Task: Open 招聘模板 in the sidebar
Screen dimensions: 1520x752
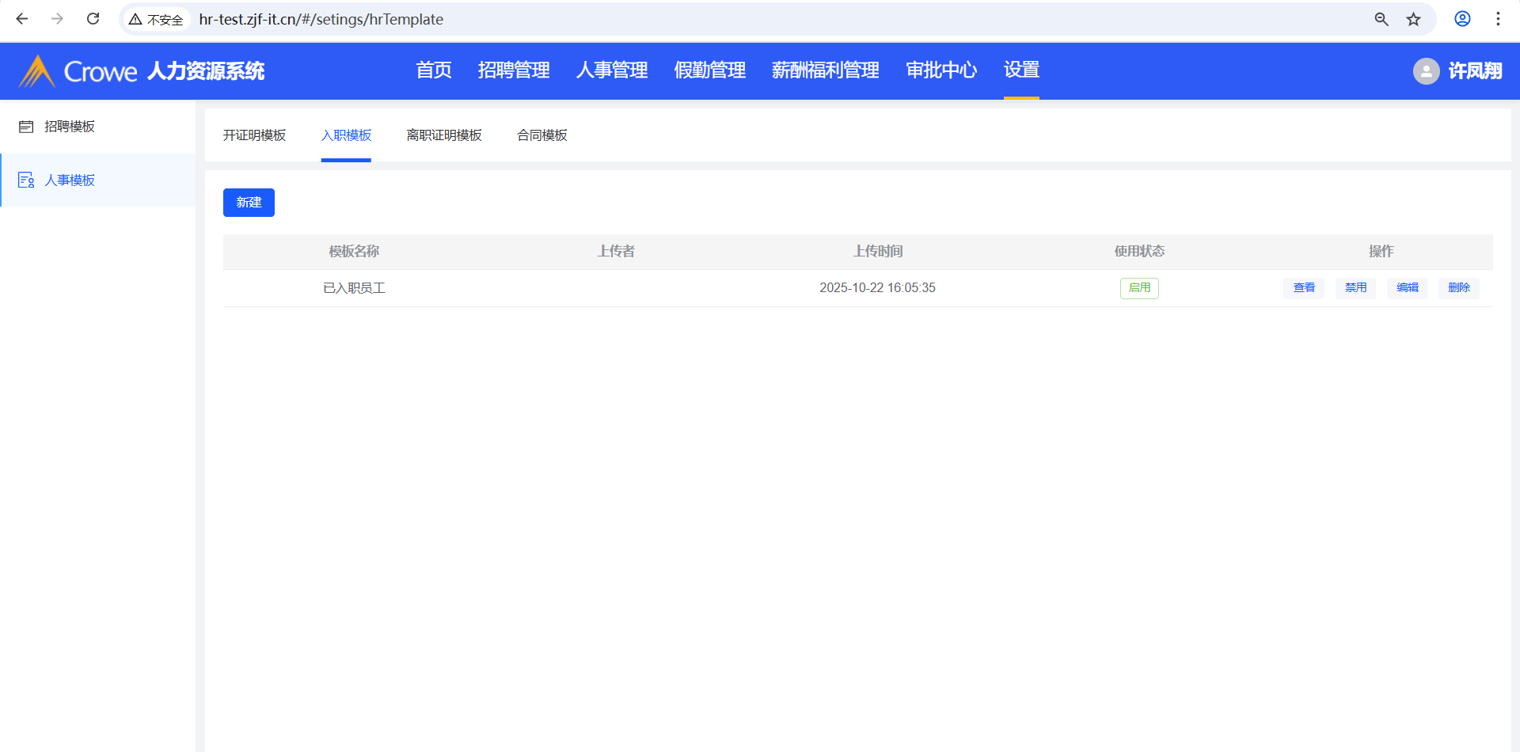Action: click(x=70, y=127)
